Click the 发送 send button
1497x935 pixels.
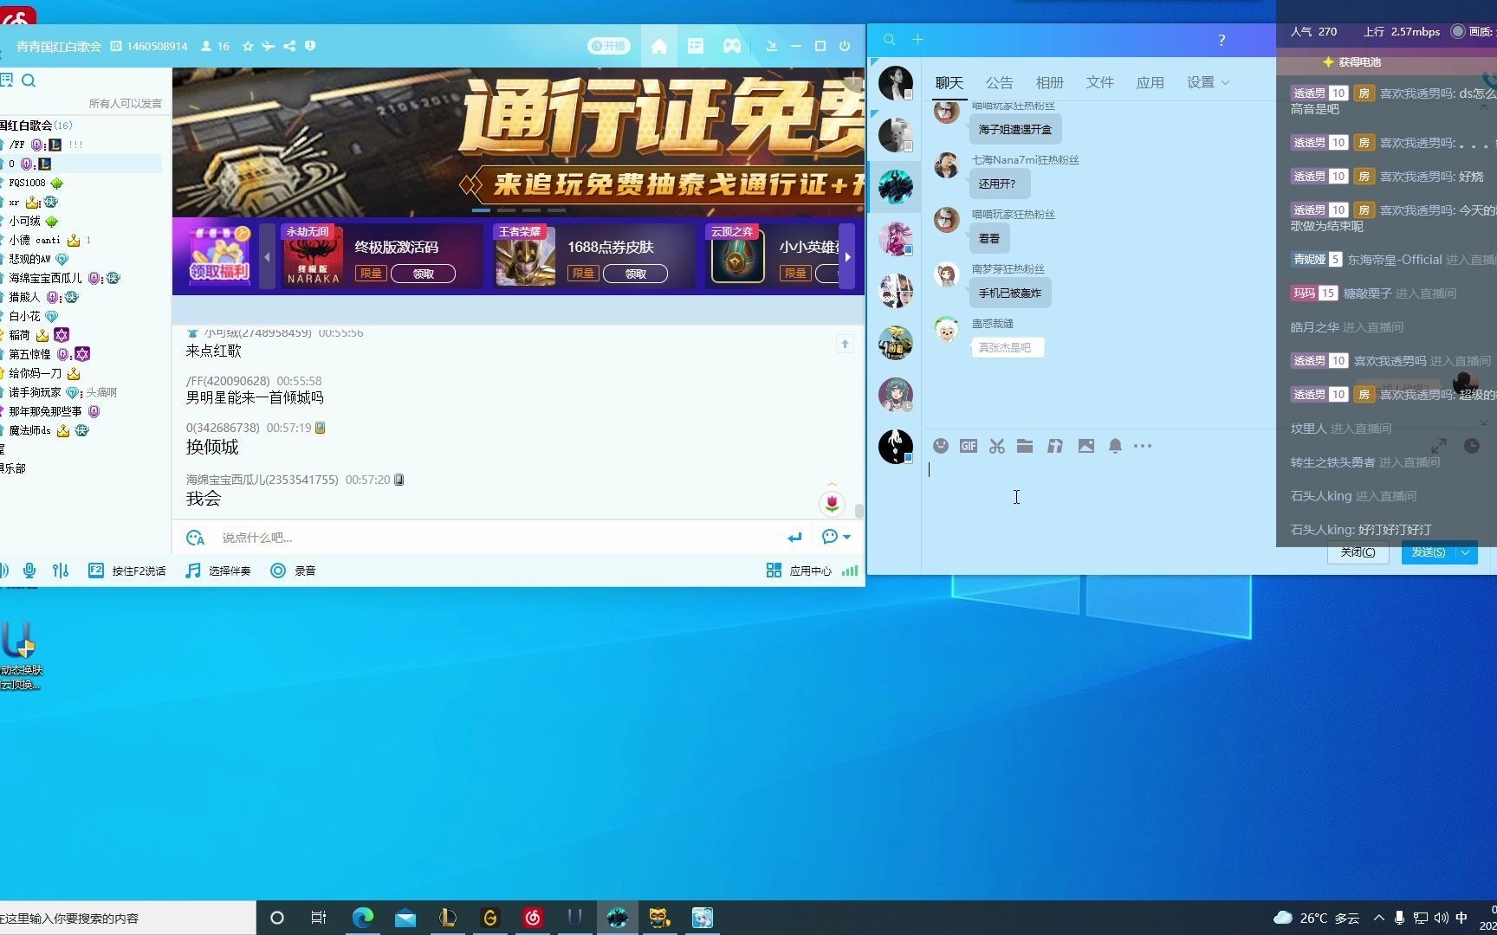[1429, 552]
